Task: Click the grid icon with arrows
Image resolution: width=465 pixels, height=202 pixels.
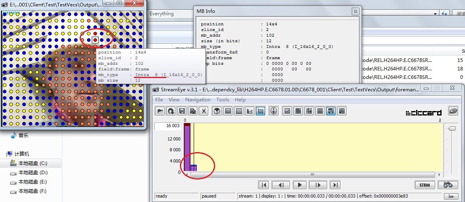Action: [x=309, y=111]
